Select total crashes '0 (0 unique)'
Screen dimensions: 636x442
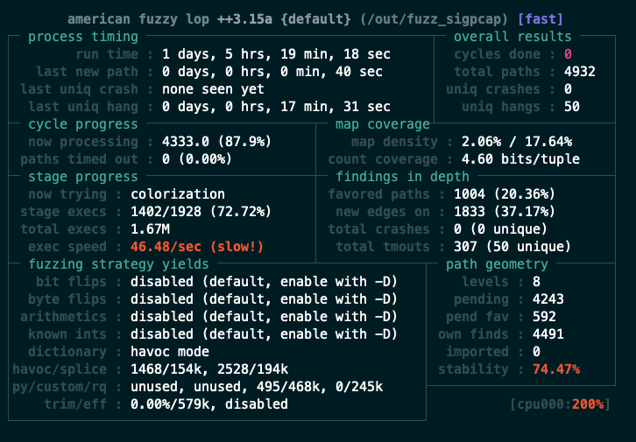[x=500, y=229]
